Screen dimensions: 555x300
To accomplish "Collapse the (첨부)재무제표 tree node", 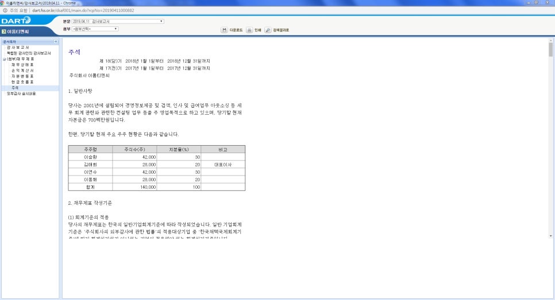I will (x=4, y=59).
